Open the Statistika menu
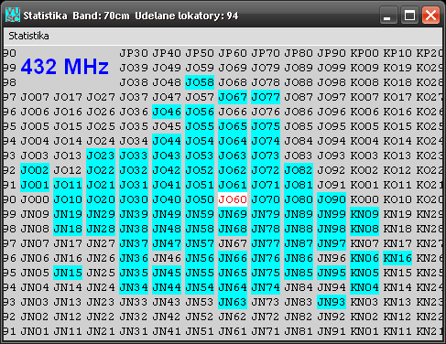 [28, 36]
